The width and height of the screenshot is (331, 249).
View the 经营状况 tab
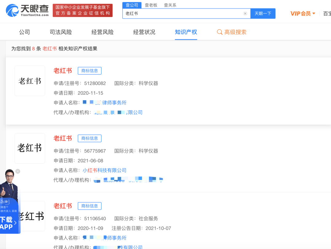click(144, 32)
